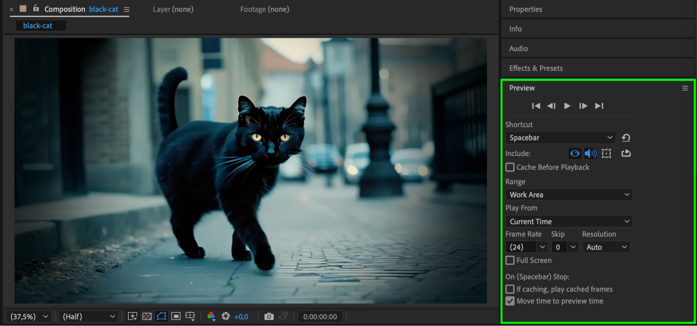
Task: Click the Region of Interest icon
Action: pyautogui.click(x=176, y=316)
